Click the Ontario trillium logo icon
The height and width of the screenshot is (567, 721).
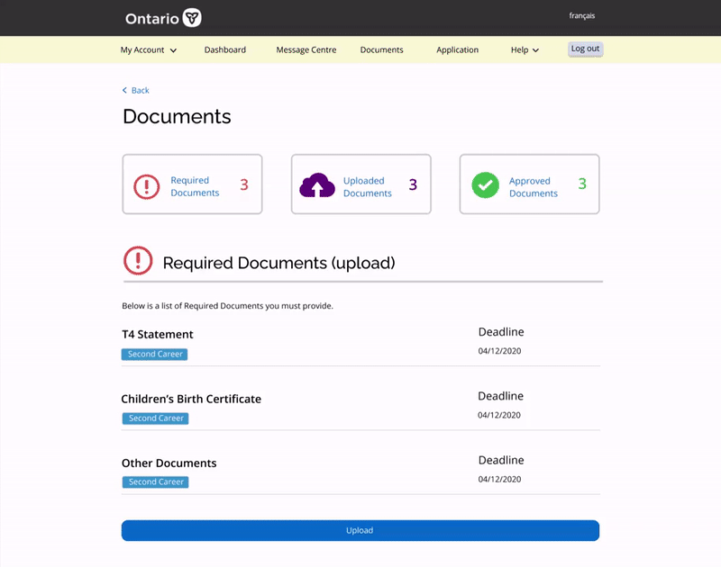[192, 18]
